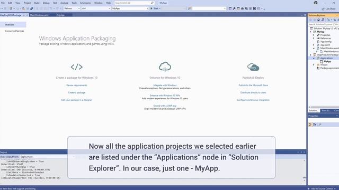Screen dimensions: 339x190
Task: Open the Build menu
Action: [x=37, y=3]
